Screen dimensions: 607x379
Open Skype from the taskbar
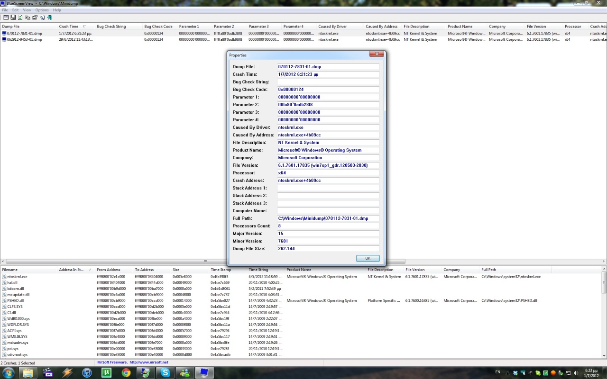(x=165, y=373)
